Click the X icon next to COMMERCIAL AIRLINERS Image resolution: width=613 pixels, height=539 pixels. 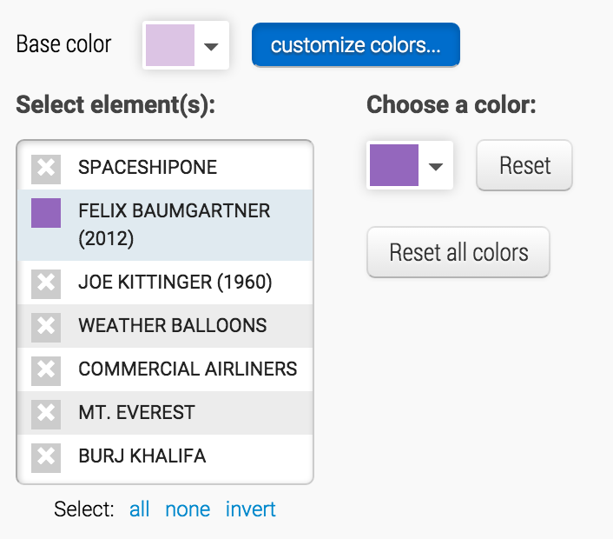pyautogui.click(x=46, y=370)
